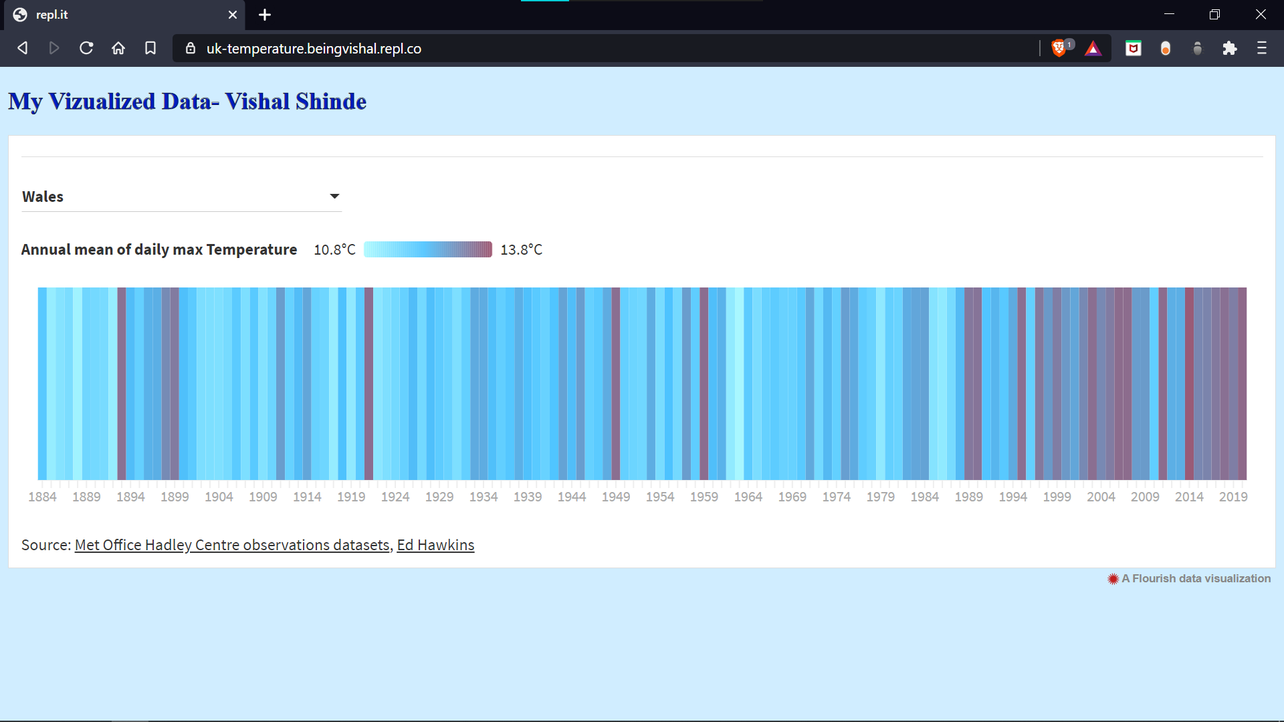Open Met Office Hadley Centre datasets link

(x=232, y=545)
